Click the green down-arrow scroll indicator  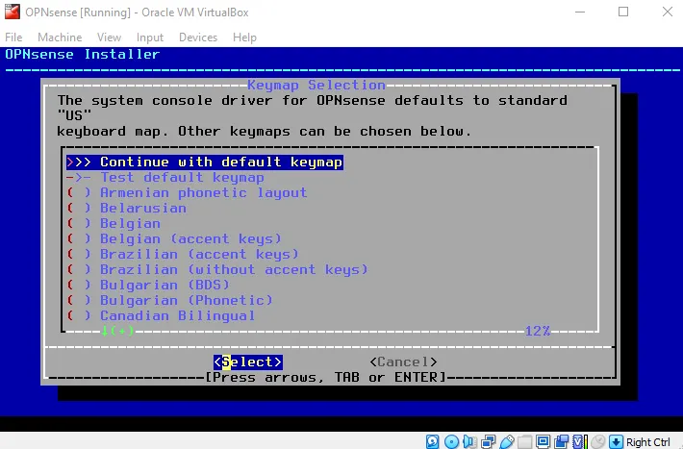point(117,331)
